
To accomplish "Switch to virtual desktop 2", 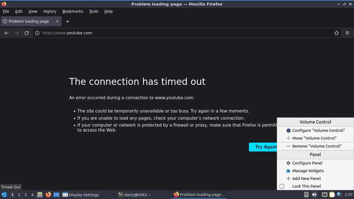I will (19, 195).
